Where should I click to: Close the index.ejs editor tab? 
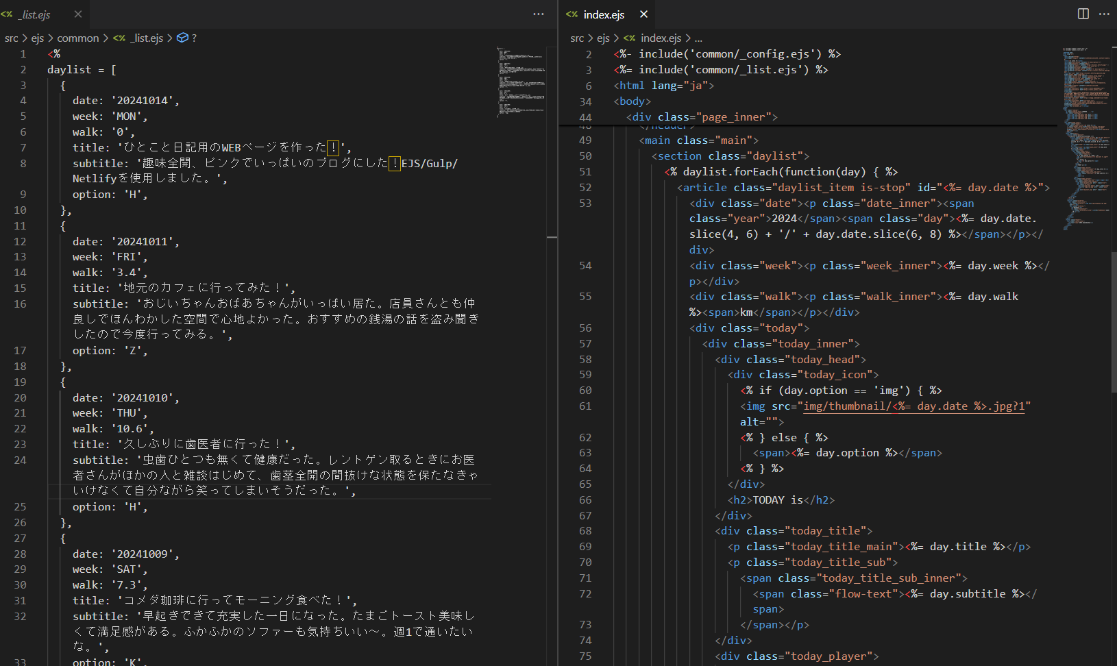[643, 14]
